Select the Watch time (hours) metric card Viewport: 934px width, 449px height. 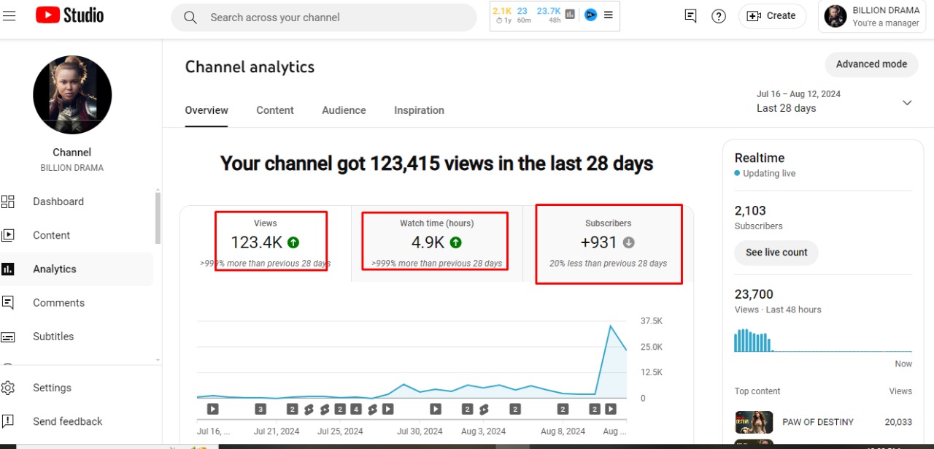click(x=436, y=242)
